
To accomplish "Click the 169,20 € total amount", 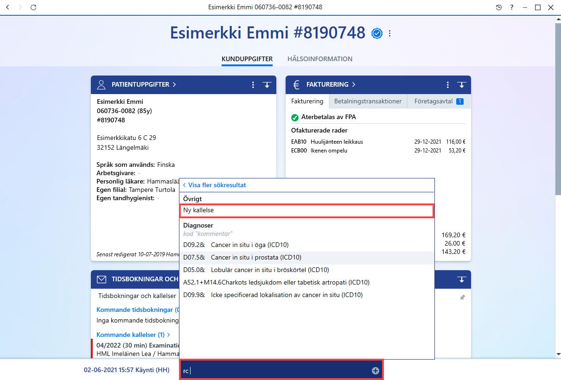I will [x=453, y=234].
